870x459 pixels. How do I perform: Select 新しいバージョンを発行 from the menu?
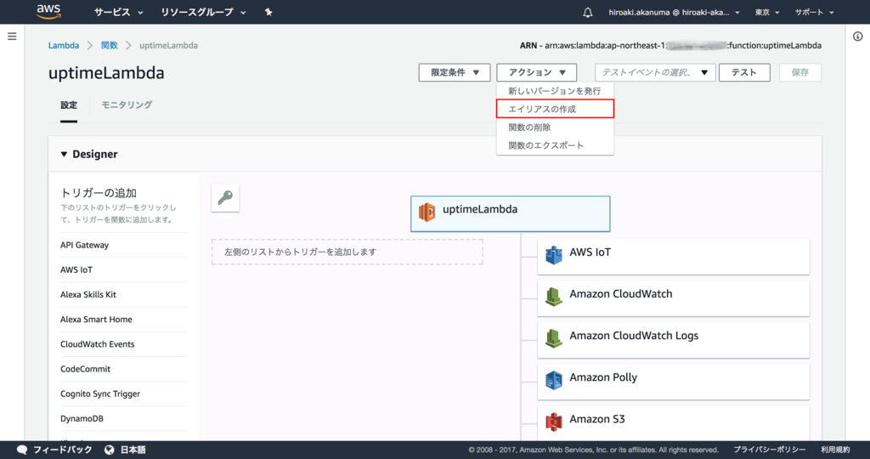pyautogui.click(x=555, y=91)
